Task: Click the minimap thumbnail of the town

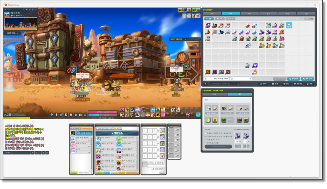Action: coord(21,23)
